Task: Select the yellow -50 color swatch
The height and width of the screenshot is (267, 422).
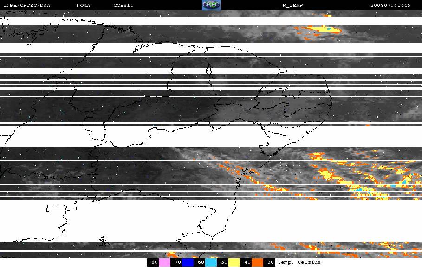Action: (x=234, y=262)
